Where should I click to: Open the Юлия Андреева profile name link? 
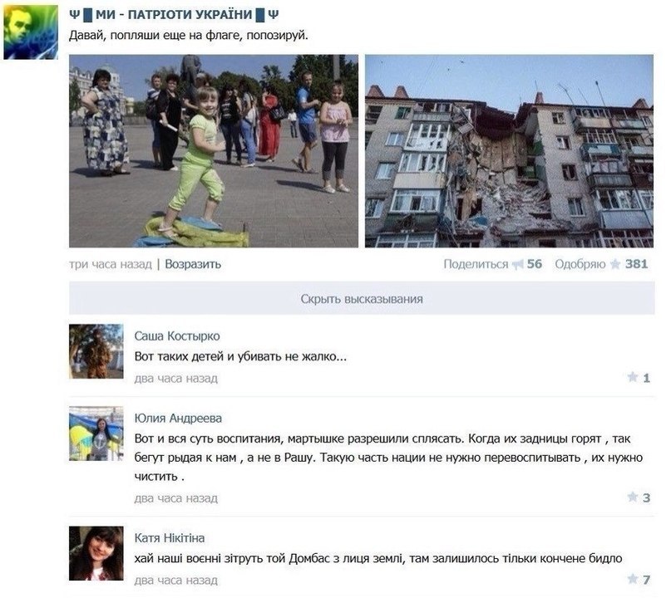coord(178,418)
